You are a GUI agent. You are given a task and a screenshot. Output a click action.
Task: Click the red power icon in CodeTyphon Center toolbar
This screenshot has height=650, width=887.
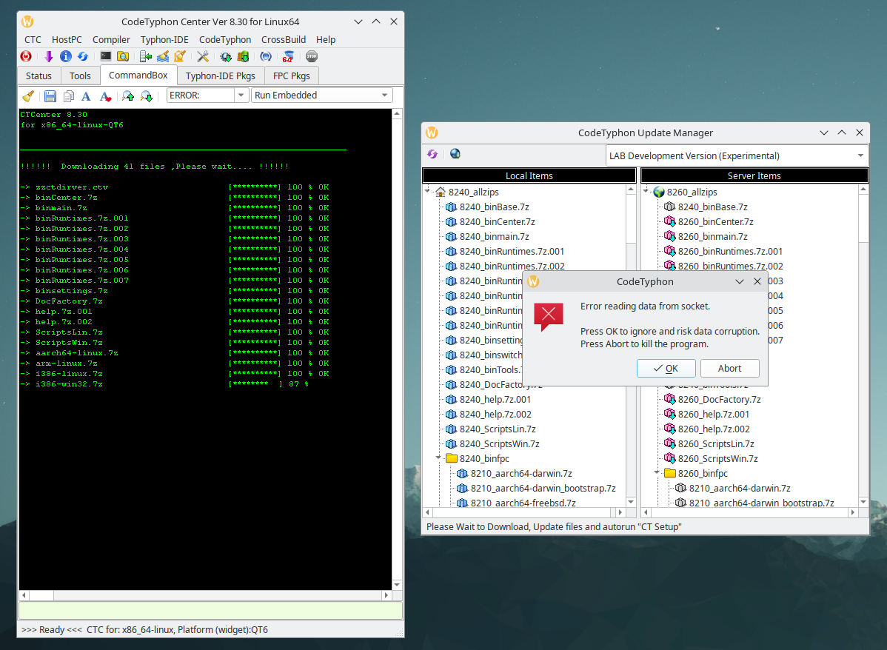coord(26,56)
